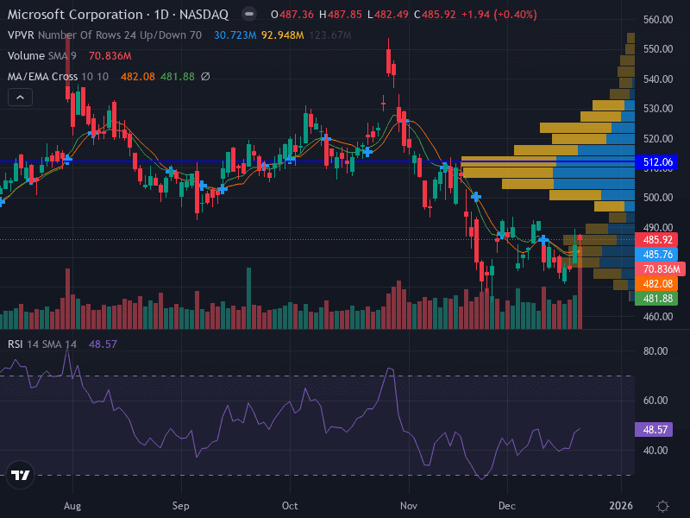Click the blue horizontal line at 512.06
This screenshot has width=690, height=518.
pos(317,161)
